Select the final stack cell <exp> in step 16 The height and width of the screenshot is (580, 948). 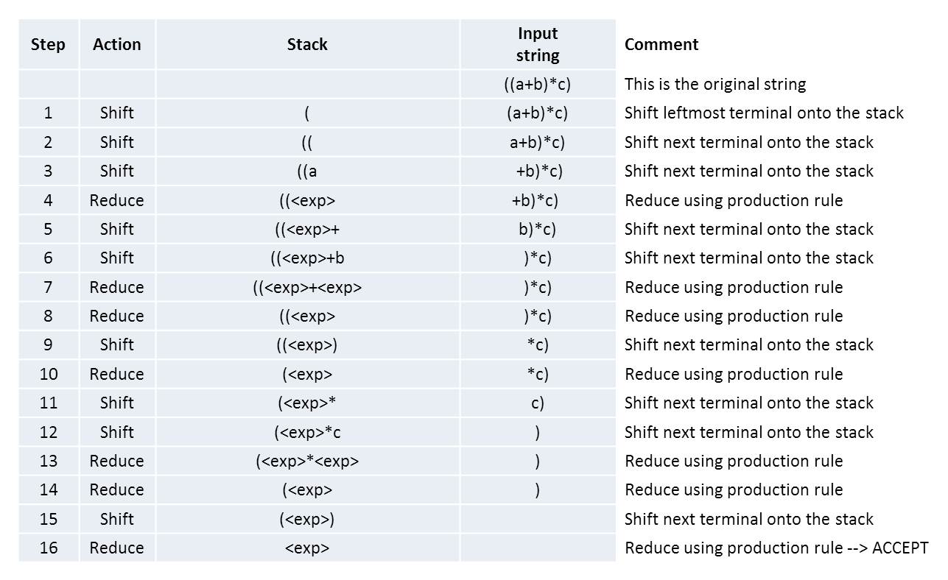pos(308,548)
